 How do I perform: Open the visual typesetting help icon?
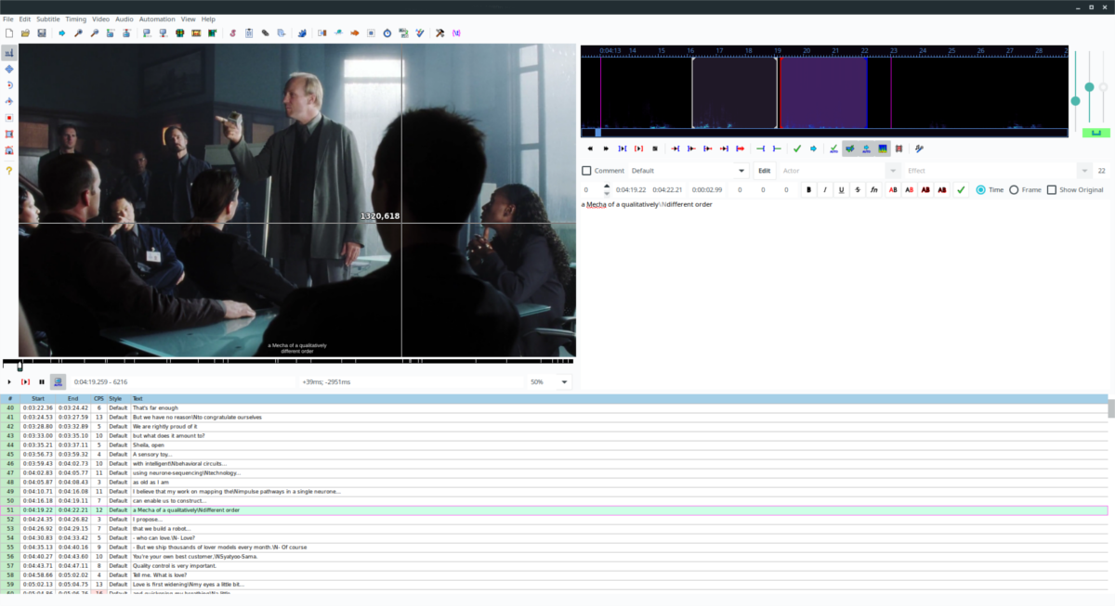[x=9, y=171]
